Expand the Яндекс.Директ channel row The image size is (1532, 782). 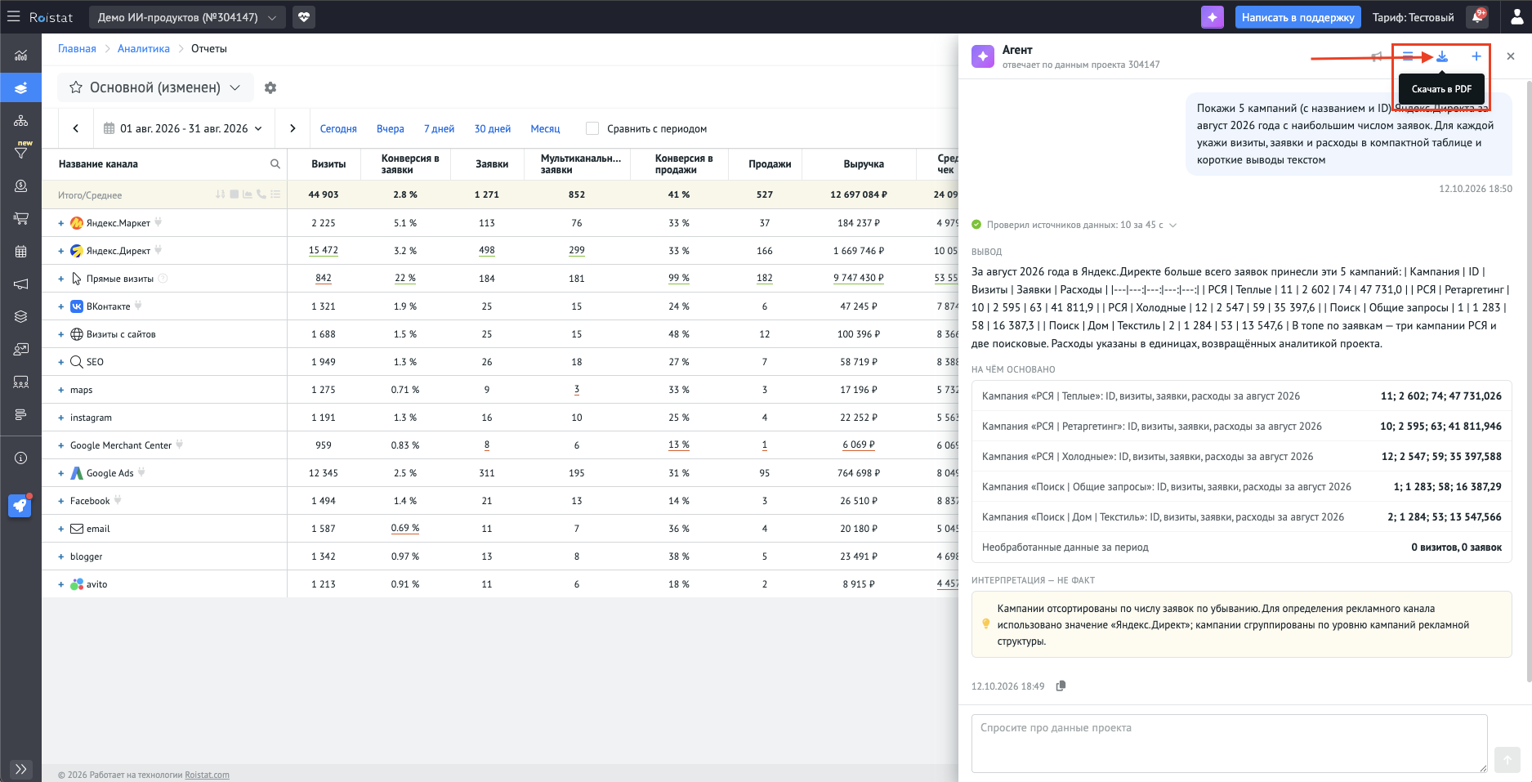click(61, 251)
